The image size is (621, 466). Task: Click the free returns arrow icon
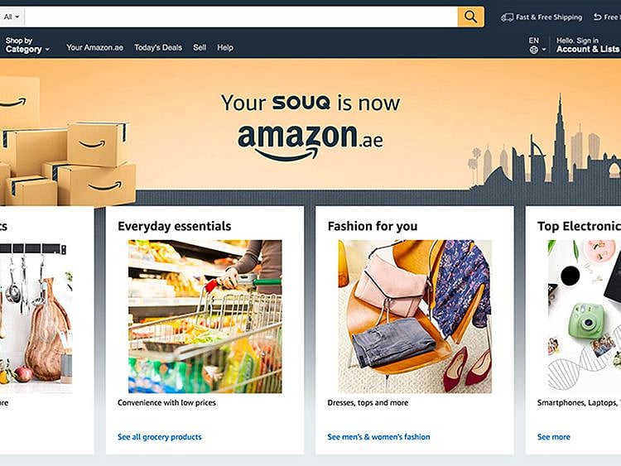(597, 17)
